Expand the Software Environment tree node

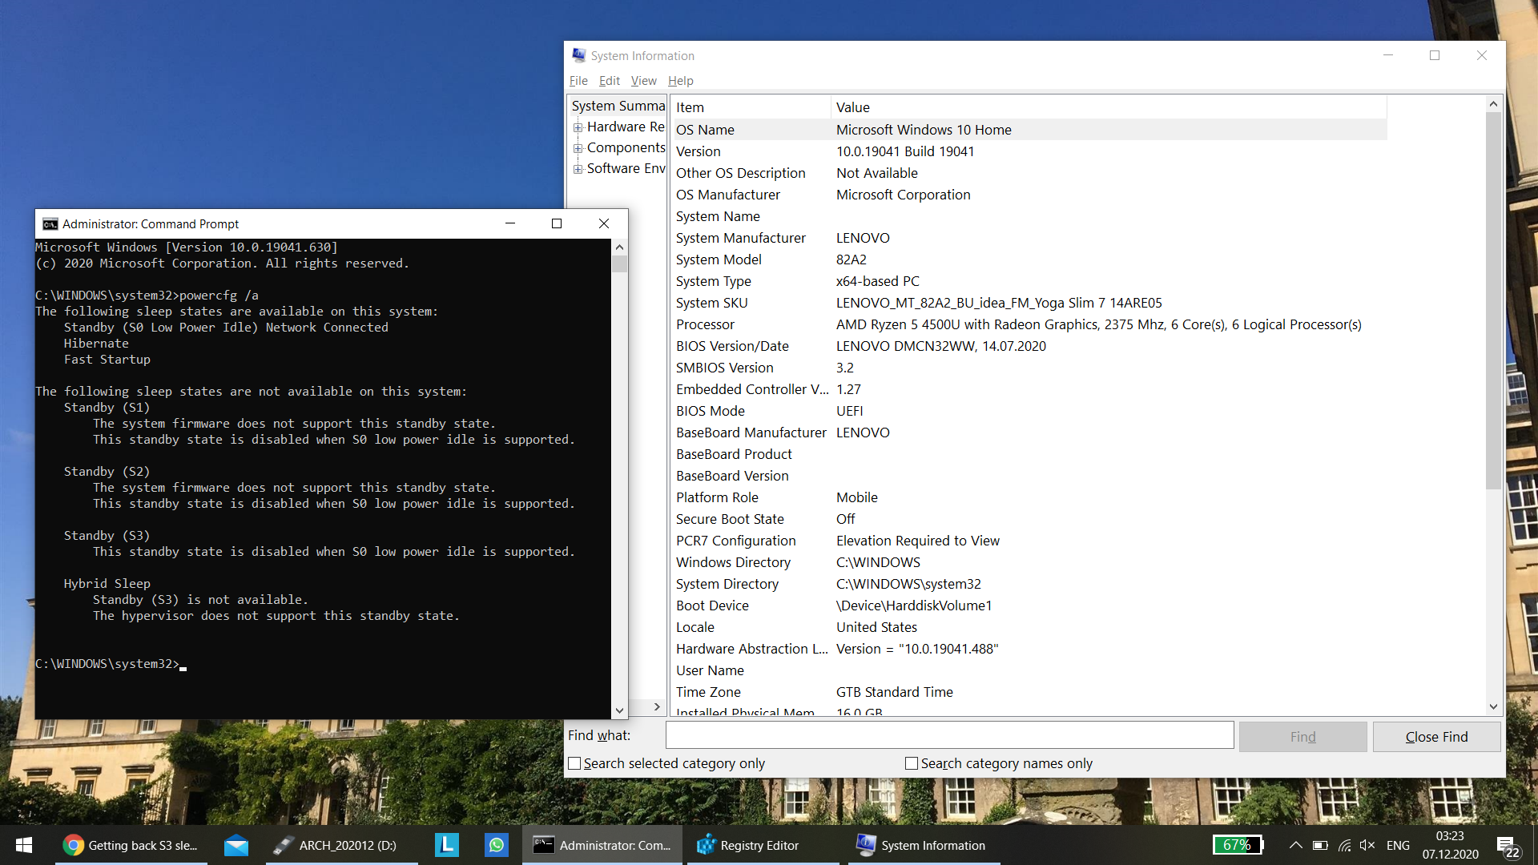click(x=578, y=169)
